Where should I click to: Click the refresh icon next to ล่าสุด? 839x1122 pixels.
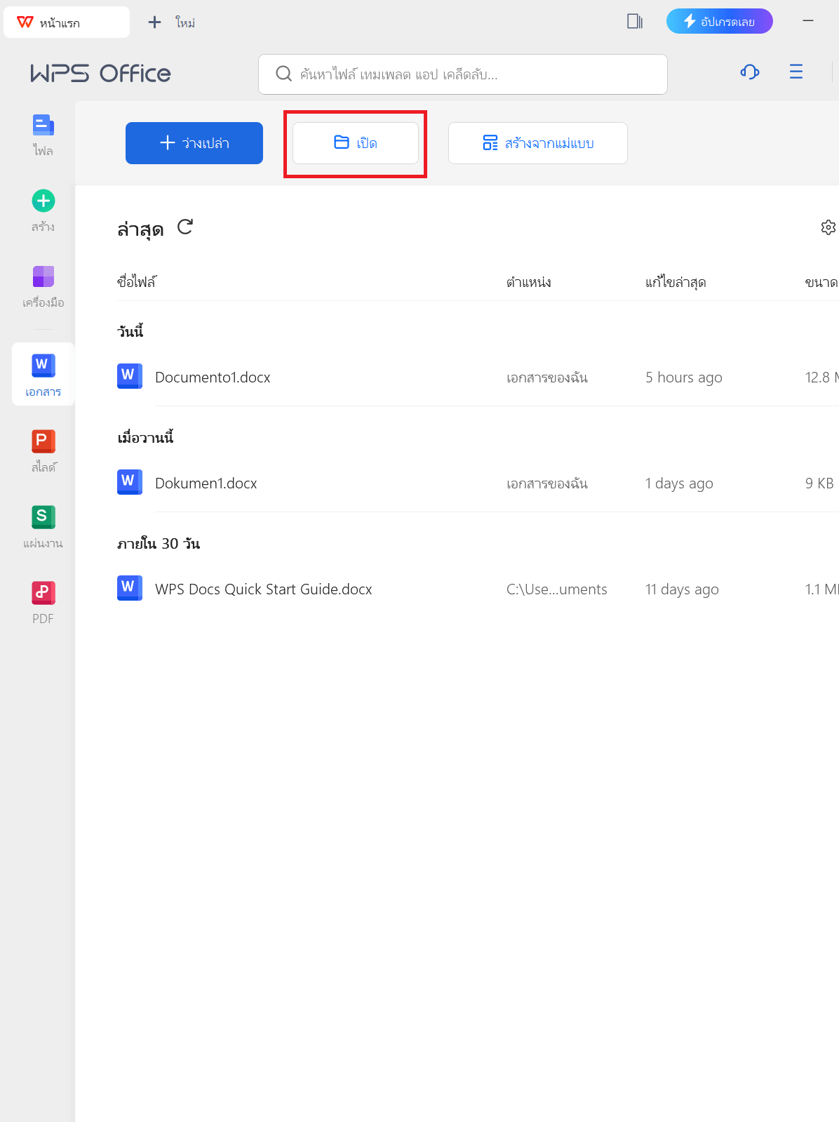pyautogui.click(x=185, y=227)
